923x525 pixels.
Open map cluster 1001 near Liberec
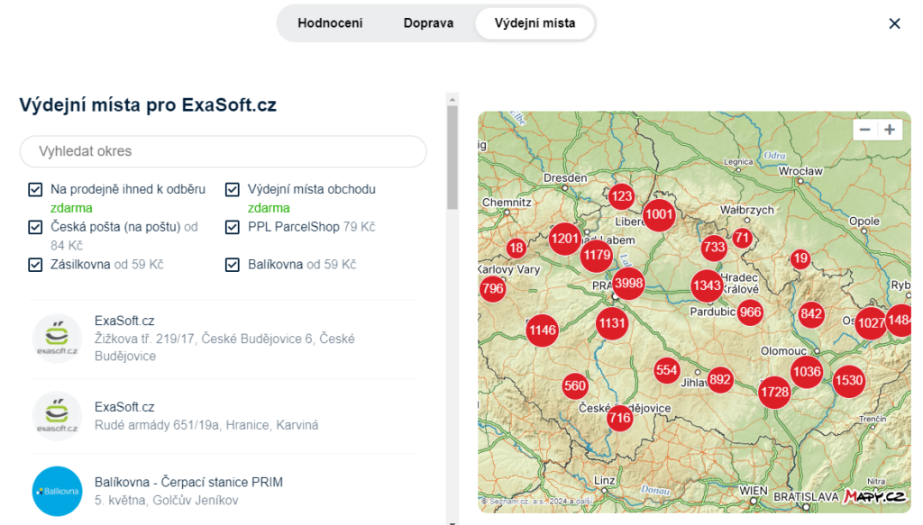pos(659,214)
